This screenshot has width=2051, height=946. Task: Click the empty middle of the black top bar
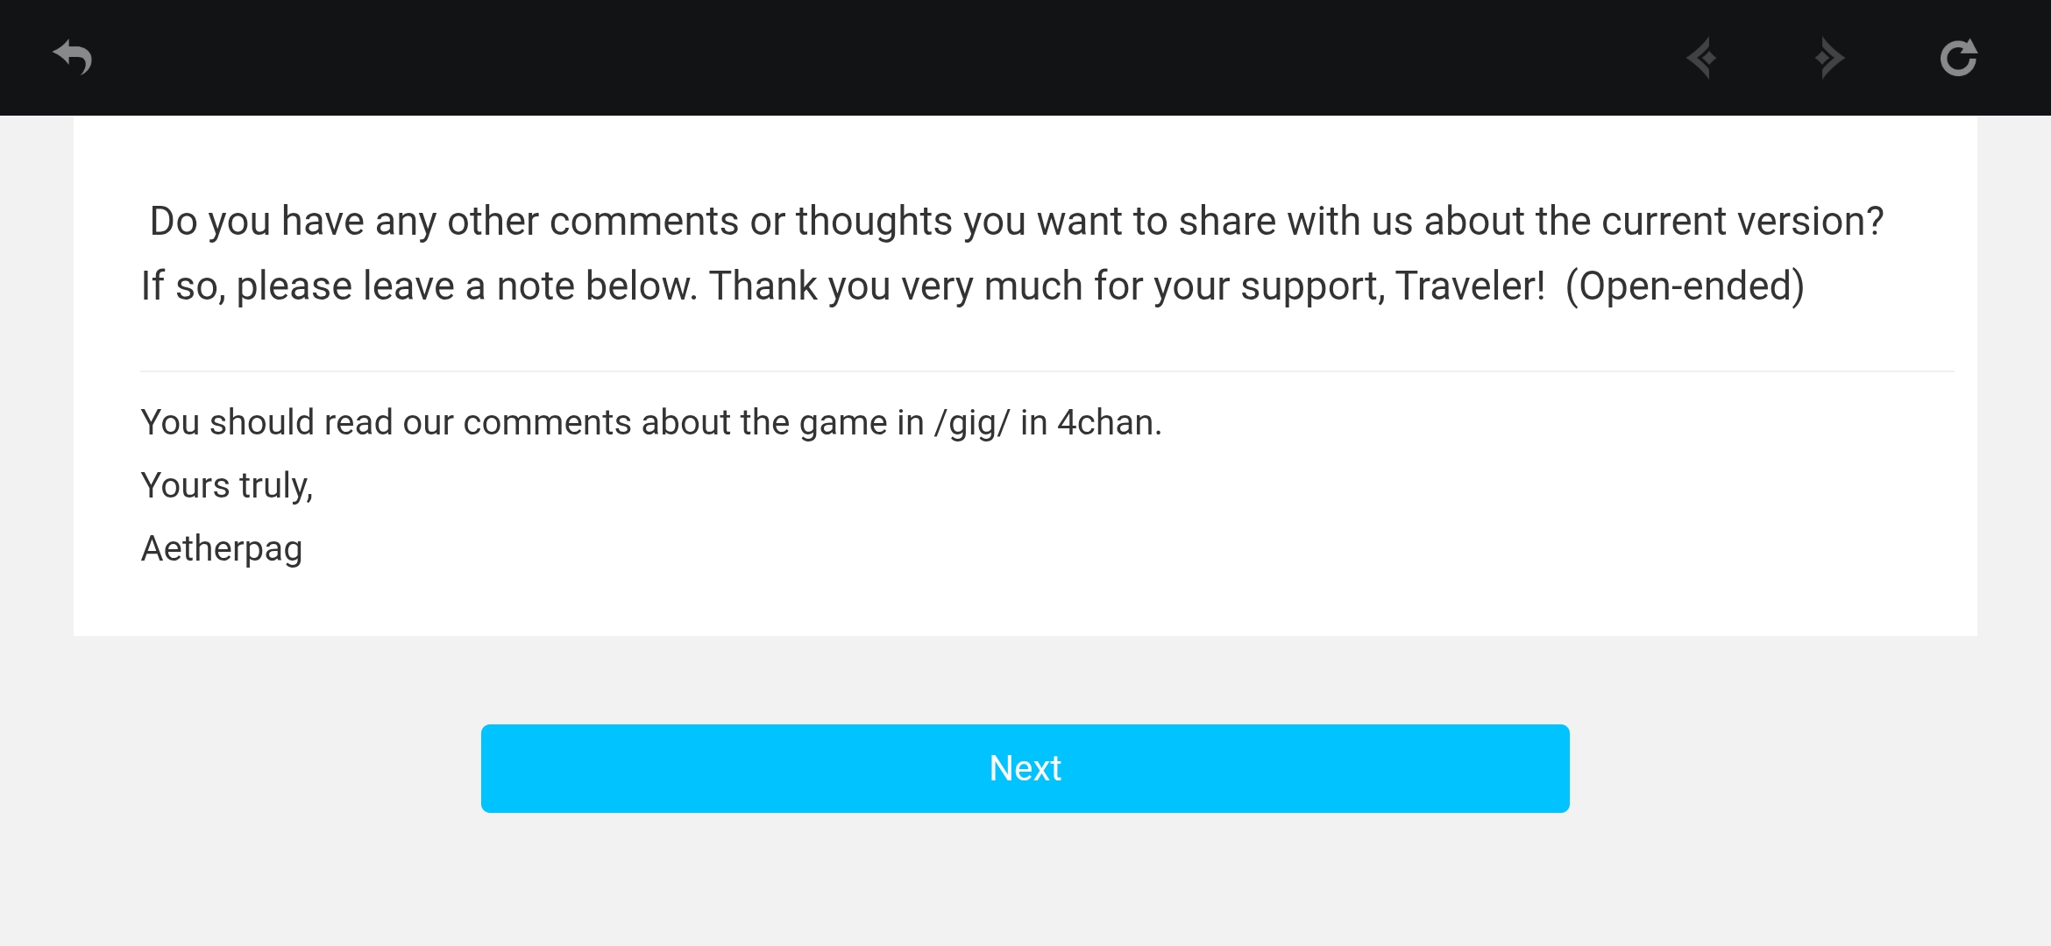click(x=876, y=58)
